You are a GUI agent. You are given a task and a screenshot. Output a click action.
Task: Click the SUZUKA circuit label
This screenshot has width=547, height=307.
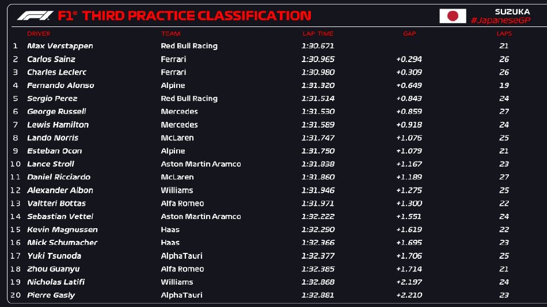click(512, 11)
